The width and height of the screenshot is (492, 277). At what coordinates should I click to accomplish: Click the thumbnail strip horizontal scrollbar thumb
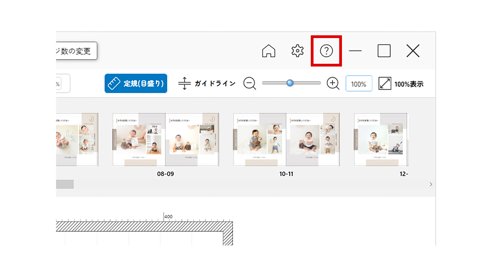click(65, 184)
